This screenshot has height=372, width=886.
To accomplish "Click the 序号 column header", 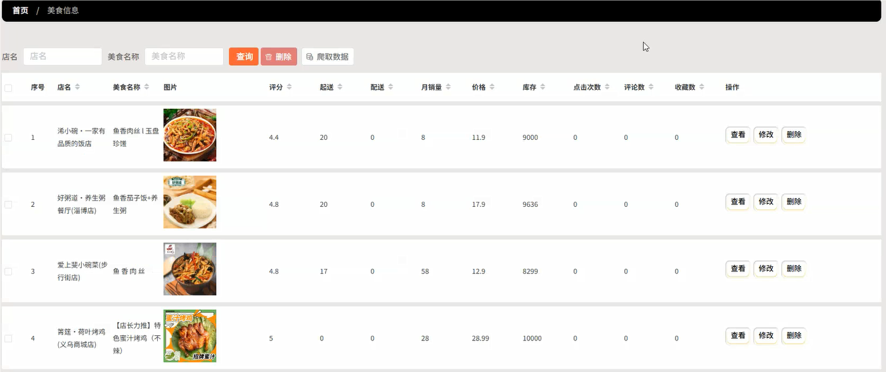I will [x=37, y=87].
